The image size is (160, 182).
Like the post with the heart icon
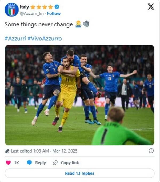click(x=8, y=162)
